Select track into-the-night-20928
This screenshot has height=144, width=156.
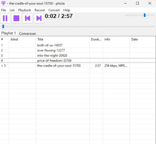coord(78,56)
